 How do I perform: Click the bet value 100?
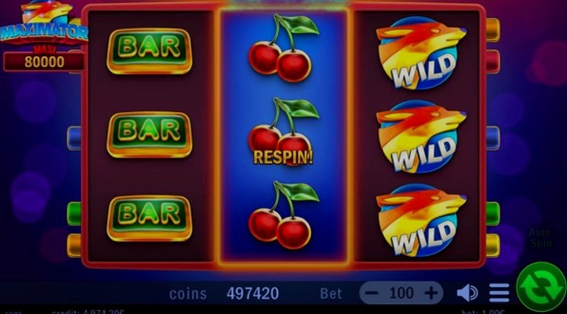coord(401,293)
